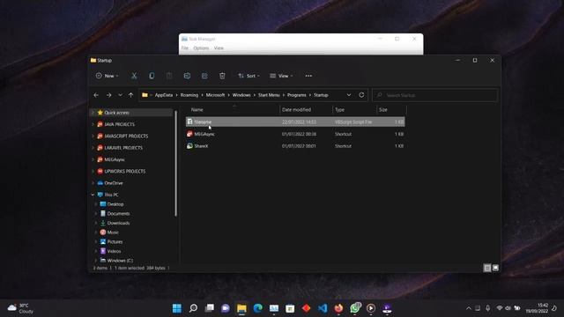Launch Microsoft Edge from taskbar
The width and height of the screenshot is (564, 317).
tap(258, 308)
